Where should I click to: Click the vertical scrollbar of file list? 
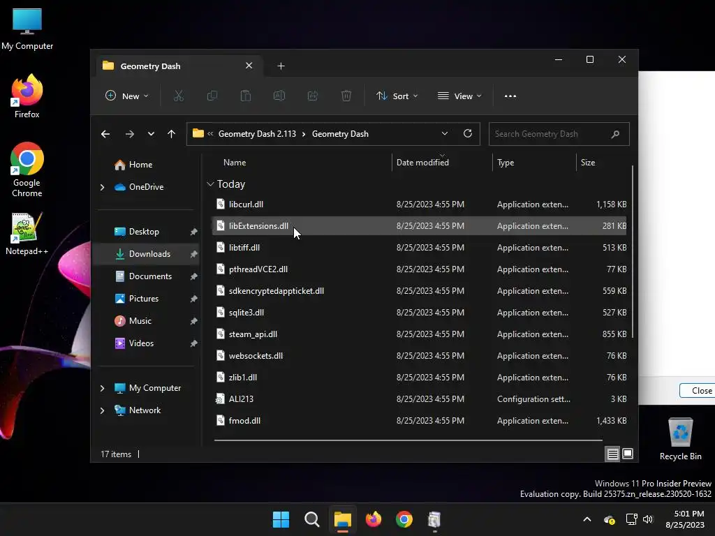coord(633,251)
